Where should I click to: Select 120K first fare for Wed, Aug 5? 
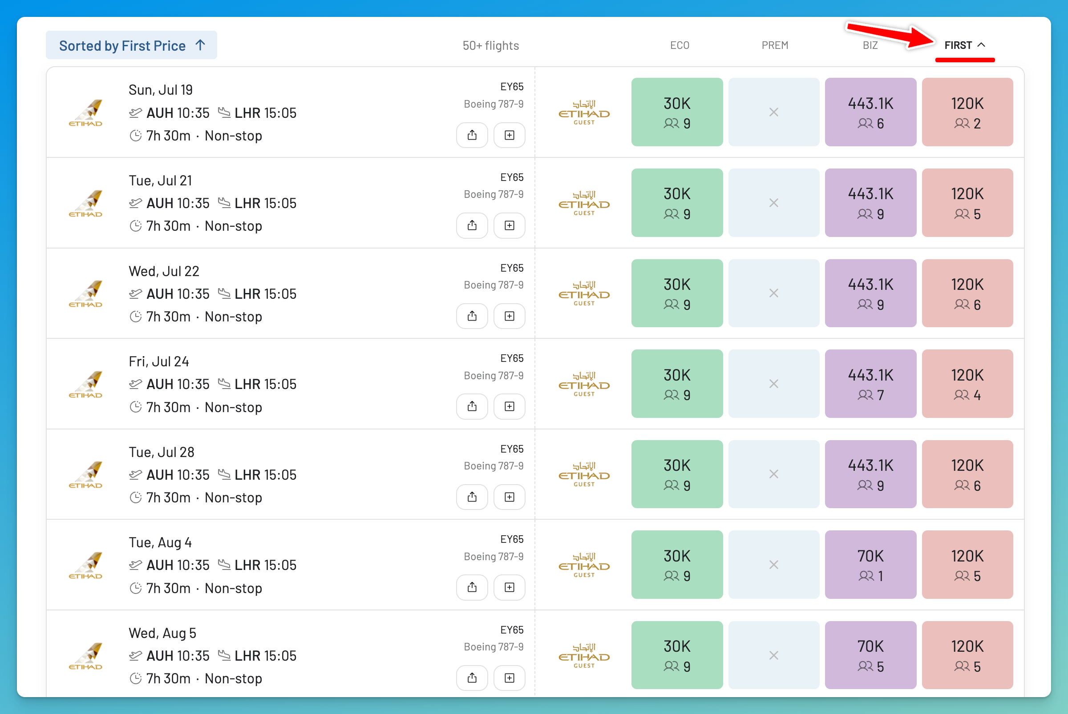967,655
